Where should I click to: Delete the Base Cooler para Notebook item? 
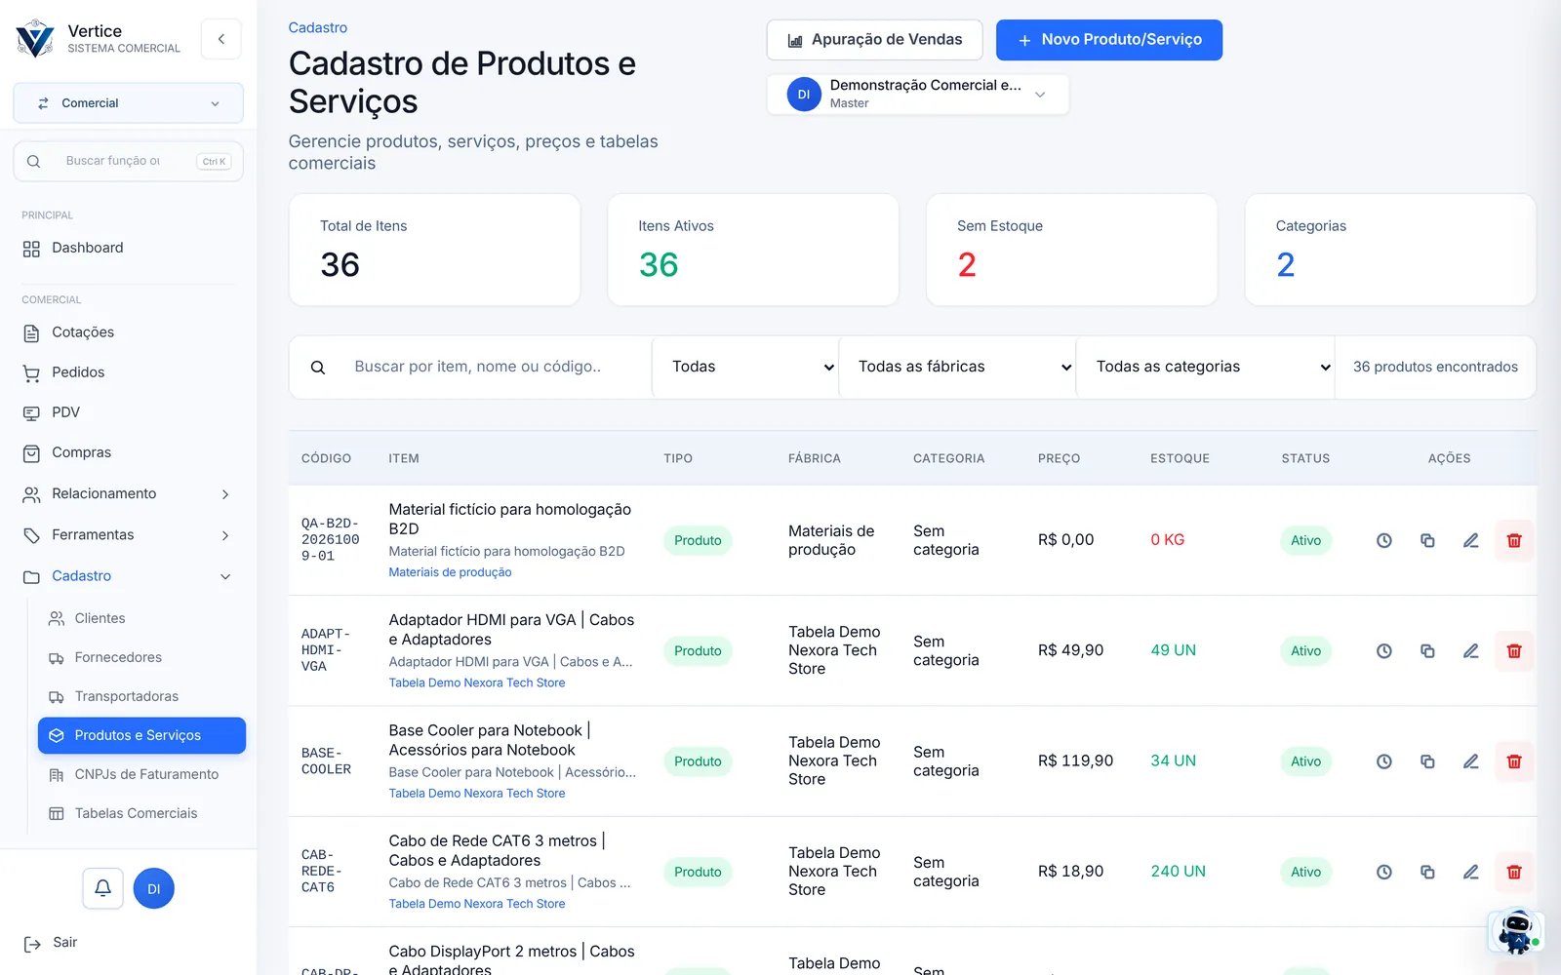coord(1514,761)
